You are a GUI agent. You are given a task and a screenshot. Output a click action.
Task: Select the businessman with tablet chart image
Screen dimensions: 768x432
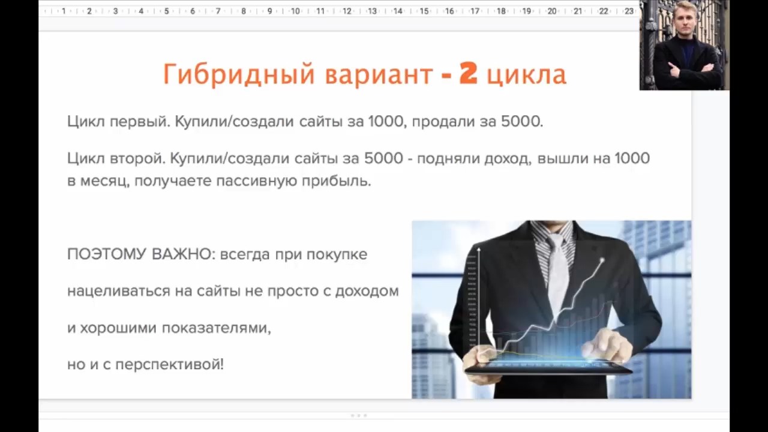pyautogui.click(x=551, y=310)
